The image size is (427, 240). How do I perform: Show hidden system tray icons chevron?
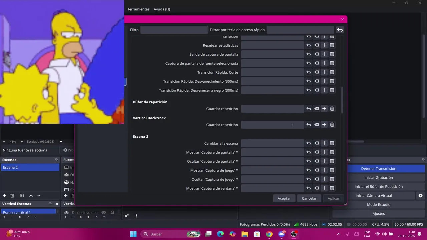339,234
